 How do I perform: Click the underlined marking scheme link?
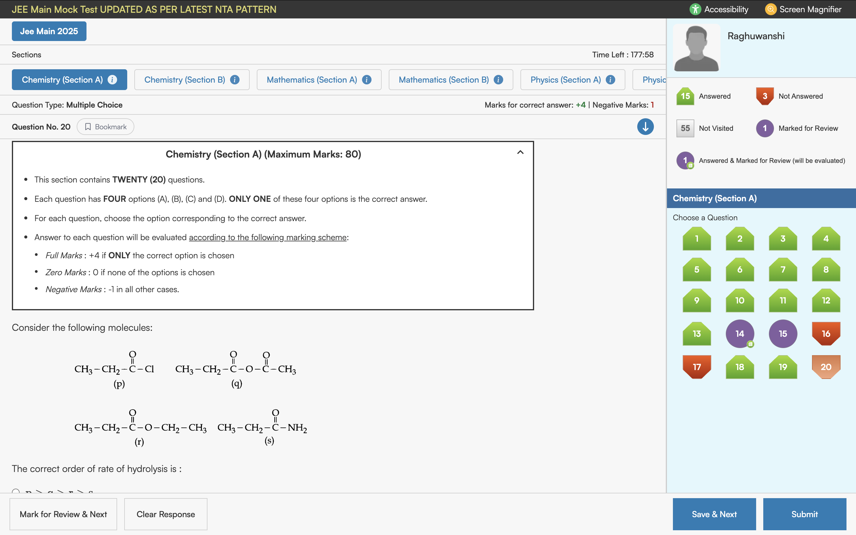268,237
